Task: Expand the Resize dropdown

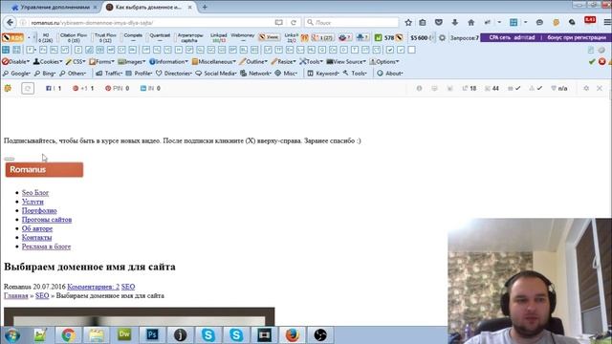Action: (283, 61)
